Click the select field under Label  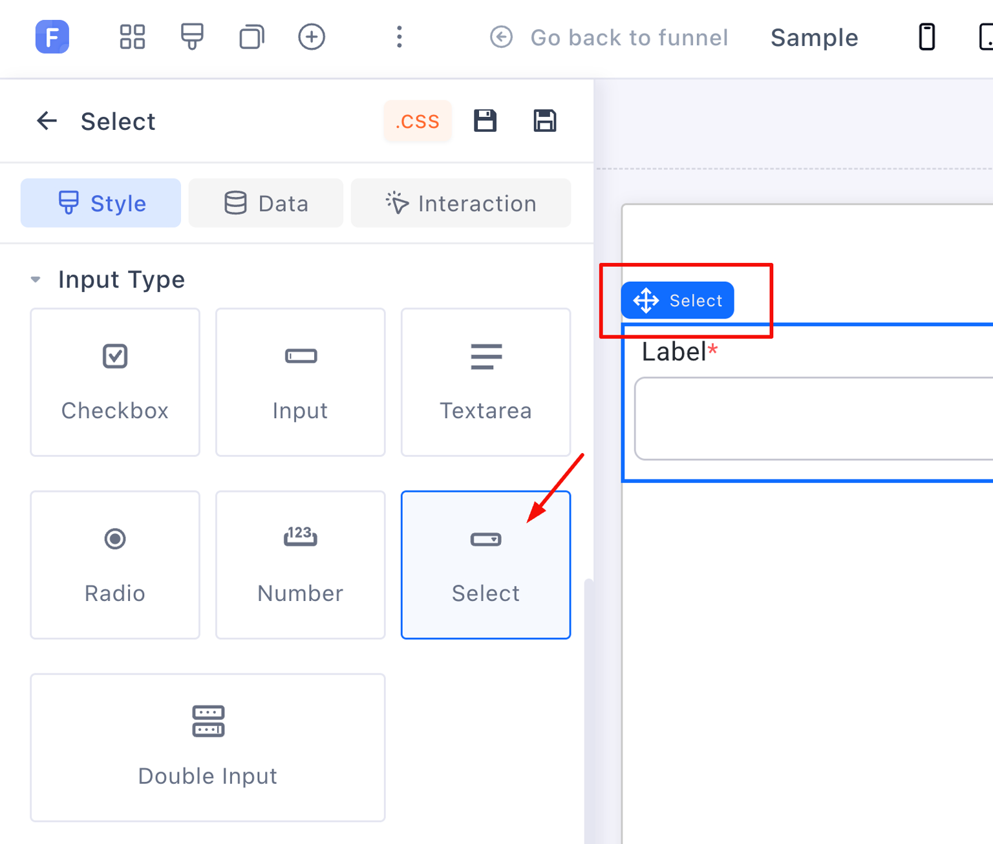point(813,419)
